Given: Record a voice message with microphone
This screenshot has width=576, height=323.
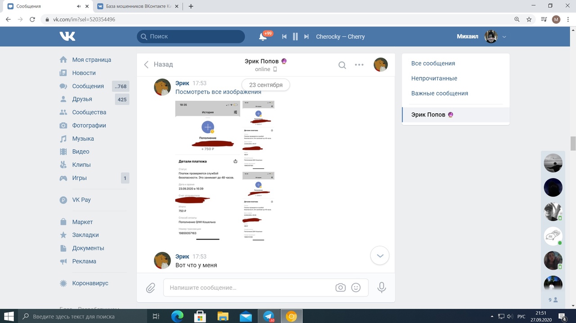Looking at the screenshot, I should point(382,287).
